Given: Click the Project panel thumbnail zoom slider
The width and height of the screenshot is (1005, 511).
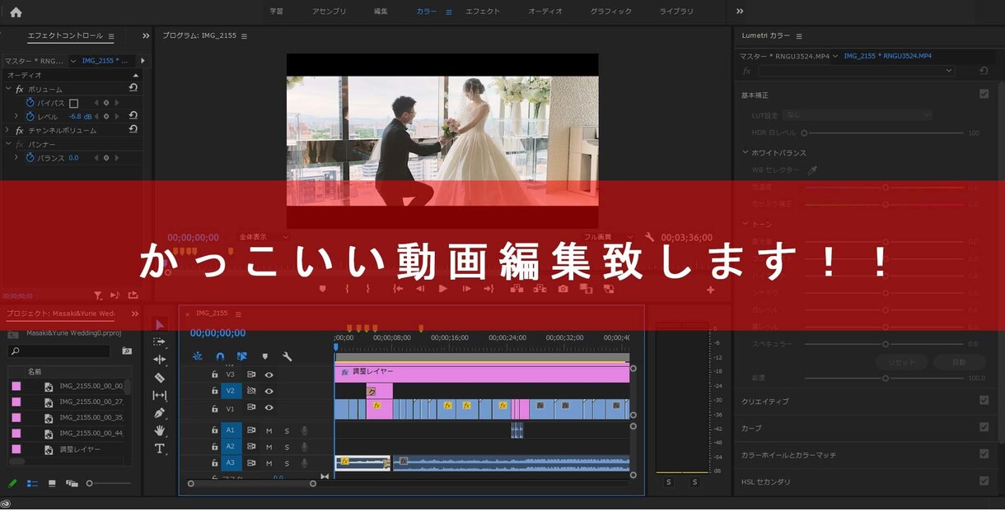Looking at the screenshot, I should pyautogui.click(x=110, y=483).
